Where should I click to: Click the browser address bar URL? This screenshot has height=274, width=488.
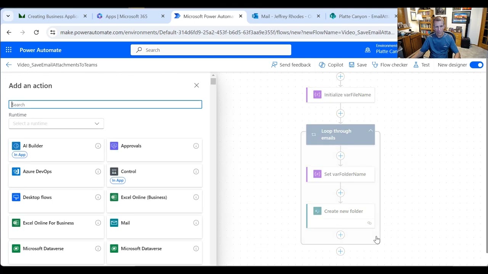(x=227, y=32)
